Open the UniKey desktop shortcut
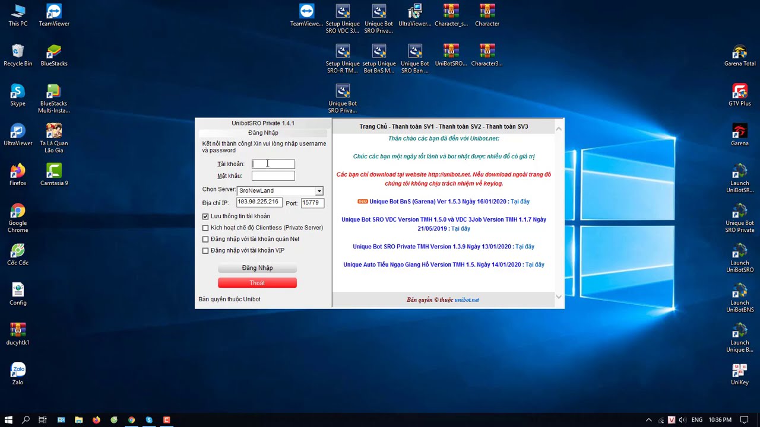This screenshot has width=760, height=427. pos(740,374)
